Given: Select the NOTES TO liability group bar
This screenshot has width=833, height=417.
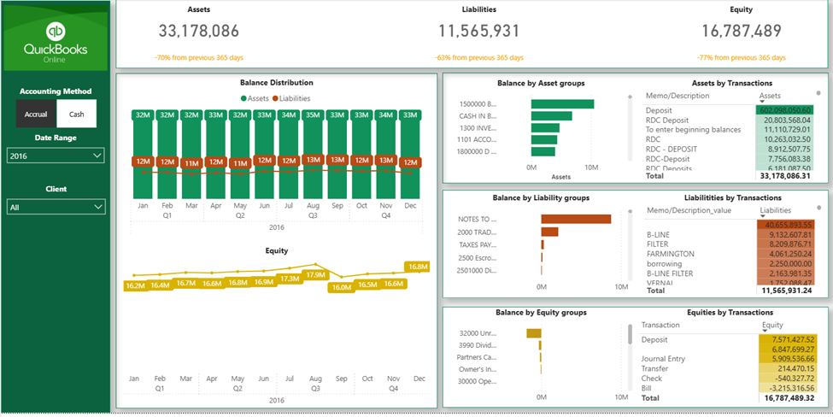Looking at the screenshot, I should click(x=576, y=219).
